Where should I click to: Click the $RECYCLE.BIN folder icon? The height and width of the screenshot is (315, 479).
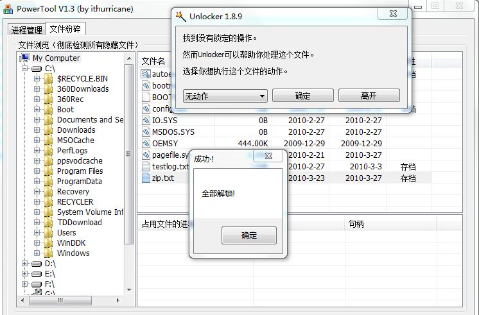[x=48, y=79]
